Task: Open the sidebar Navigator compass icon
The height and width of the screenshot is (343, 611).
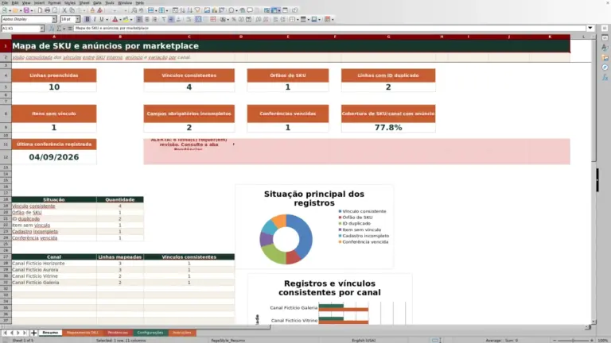Action: point(605,67)
